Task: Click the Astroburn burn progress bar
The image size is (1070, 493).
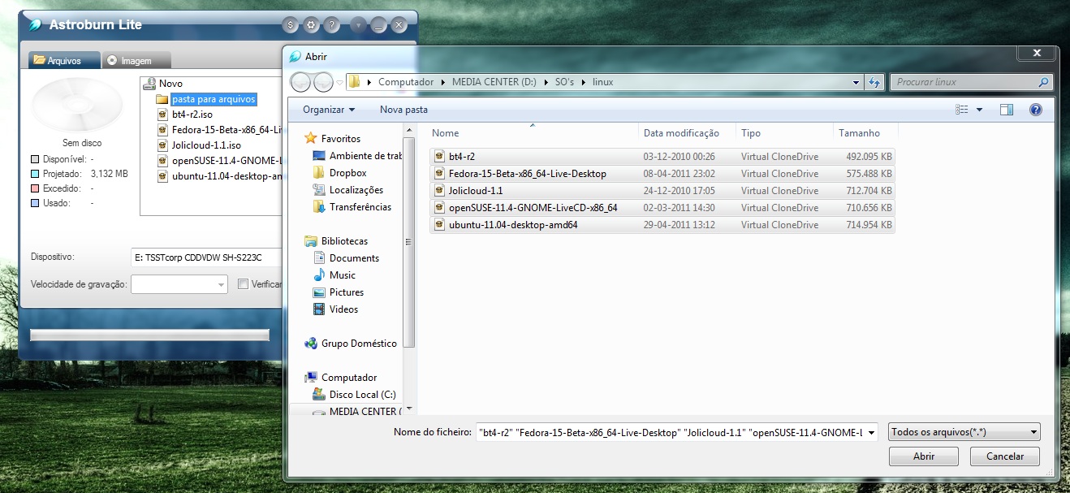Action: [x=149, y=335]
